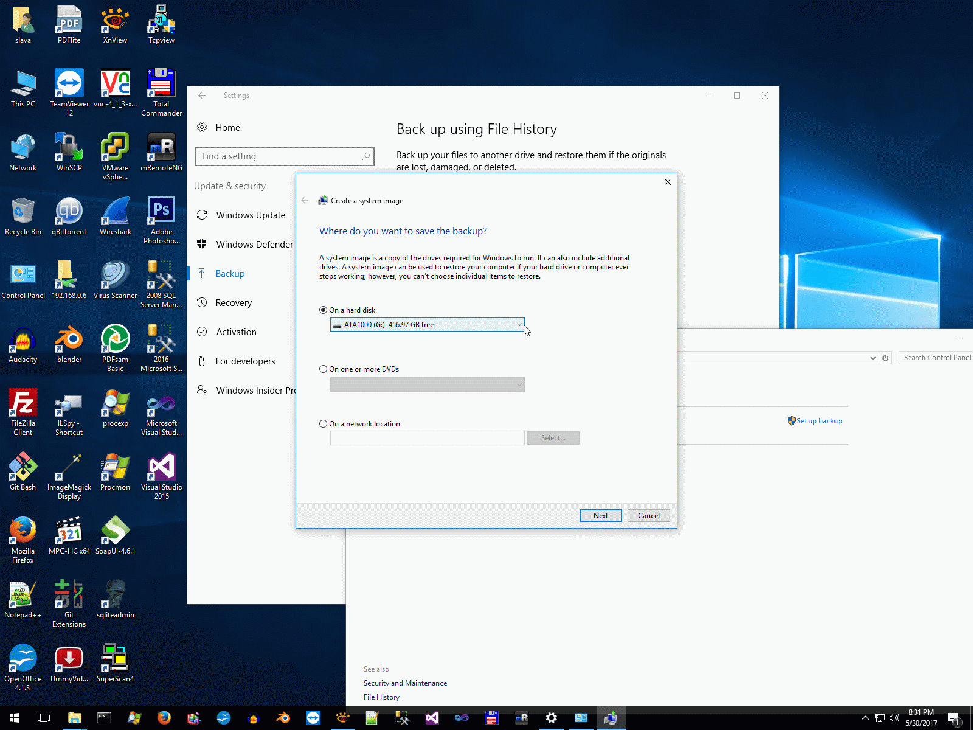The height and width of the screenshot is (730, 973).
Task: Open the Windows Start menu
Action: tap(15, 718)
